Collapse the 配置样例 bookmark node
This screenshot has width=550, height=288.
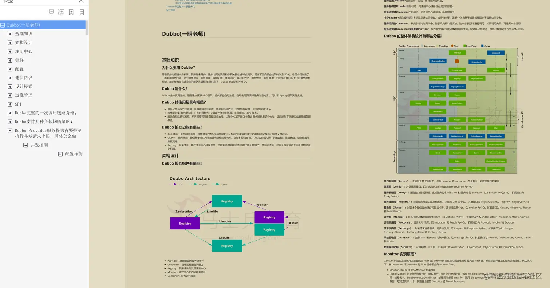tap(60, 154)
